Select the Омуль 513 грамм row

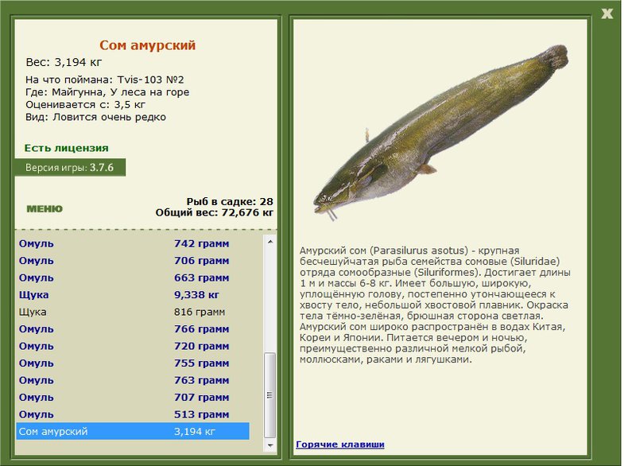pos(133,414)
